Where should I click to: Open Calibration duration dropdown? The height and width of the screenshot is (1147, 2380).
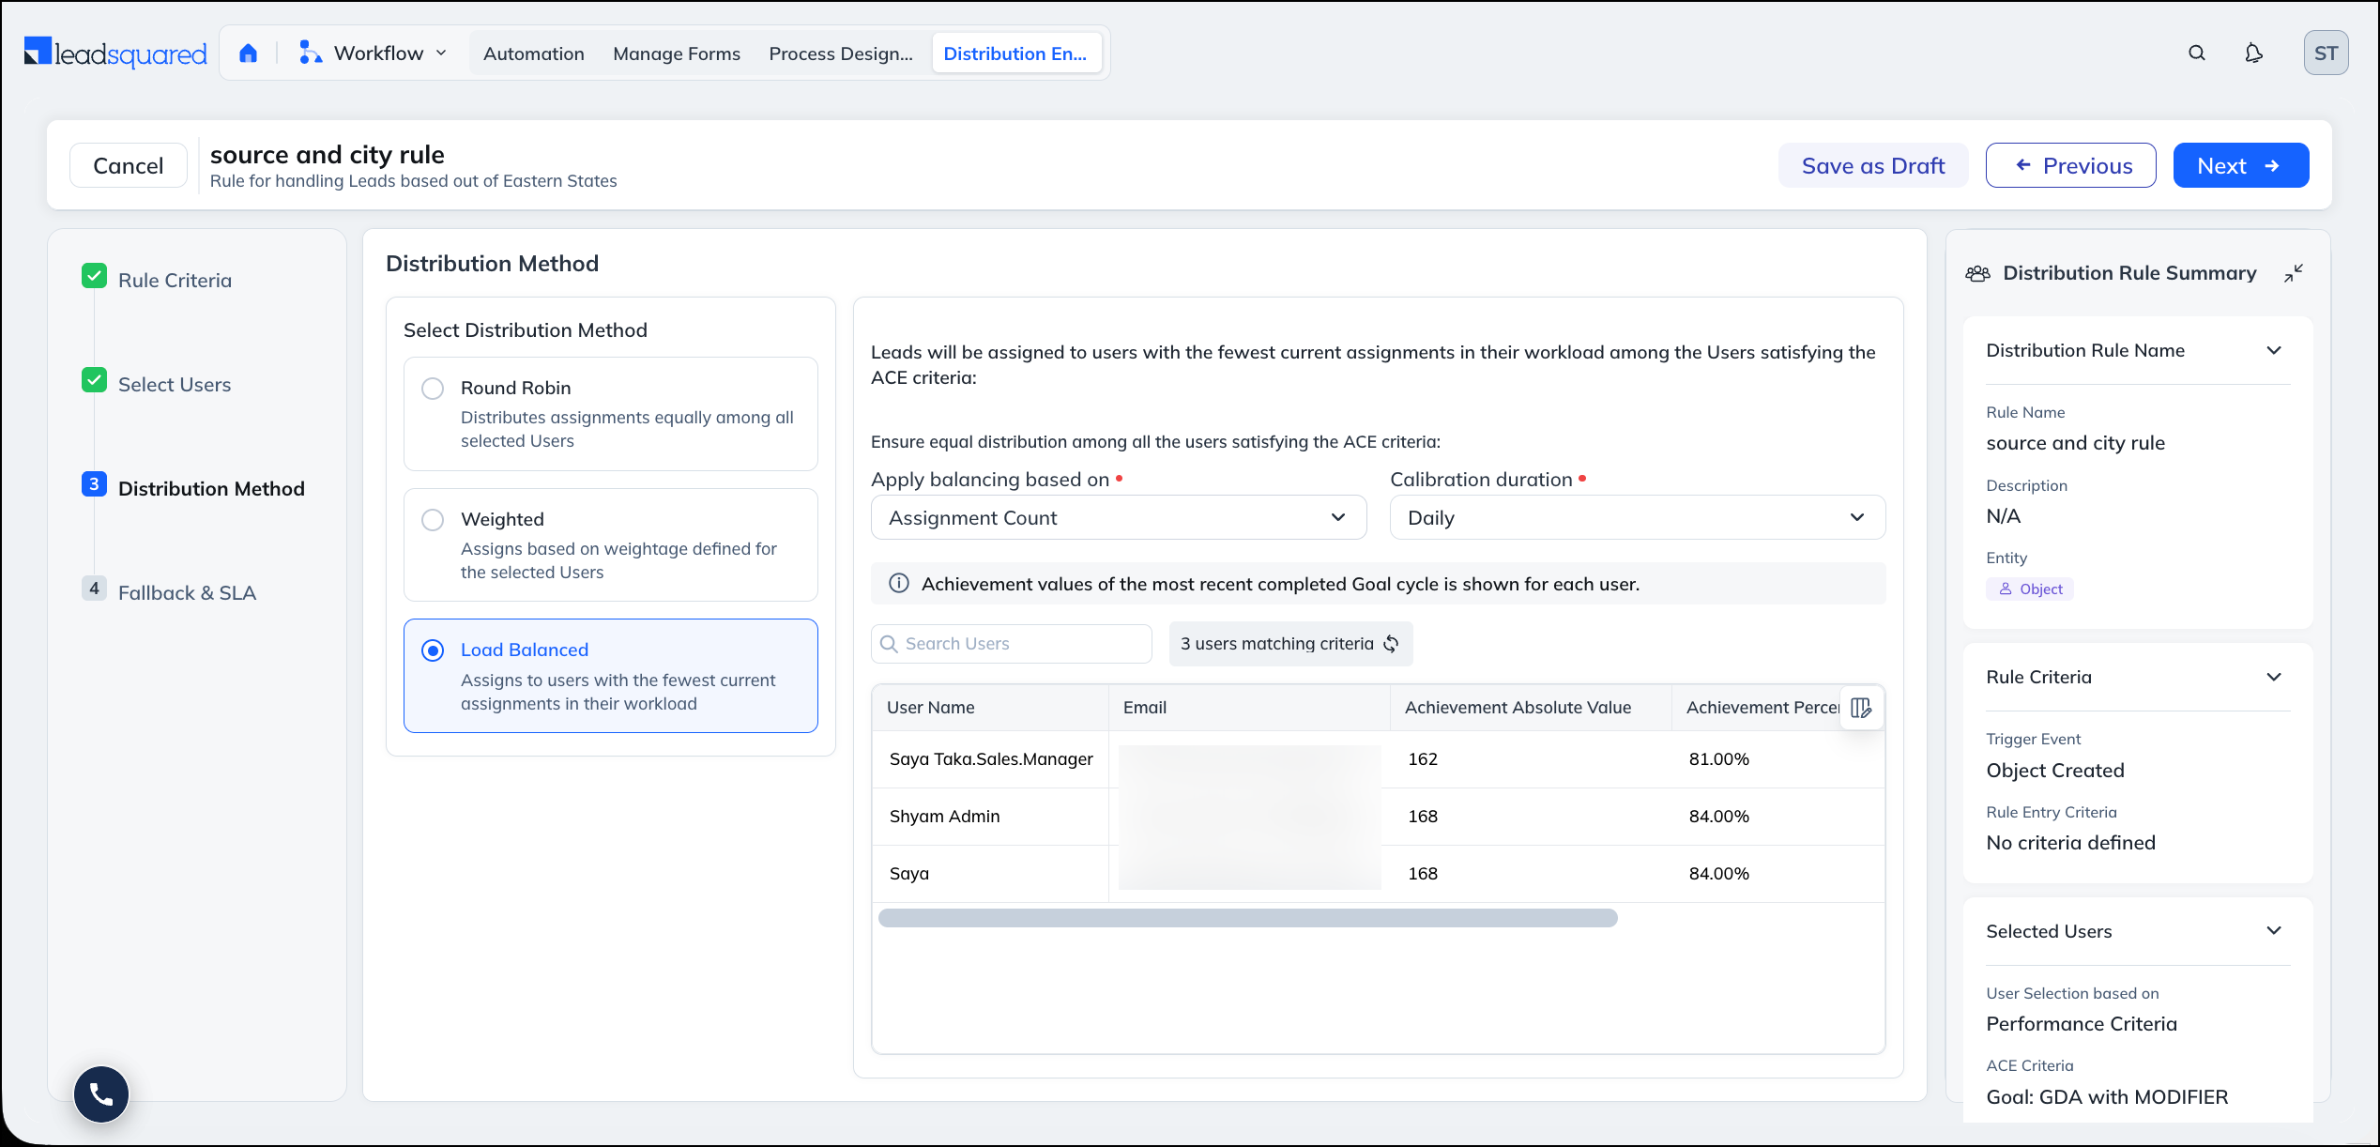(1638, 518)
